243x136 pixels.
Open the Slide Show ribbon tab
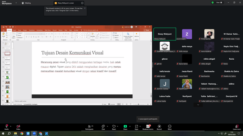[x=48, y=30]
